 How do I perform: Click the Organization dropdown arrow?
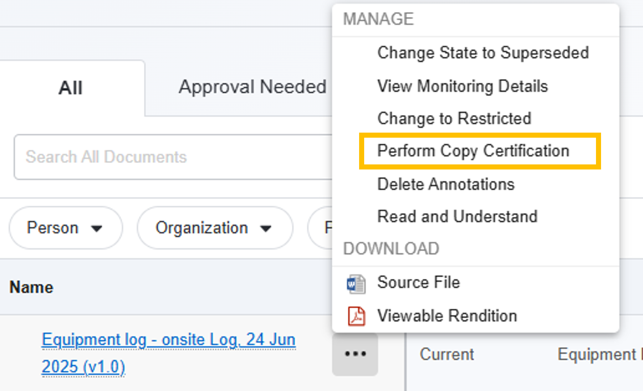pos(266,228)
